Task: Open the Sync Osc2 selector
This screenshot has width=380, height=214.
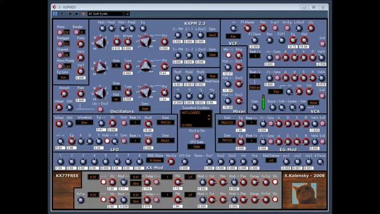Action: point(212,35)
